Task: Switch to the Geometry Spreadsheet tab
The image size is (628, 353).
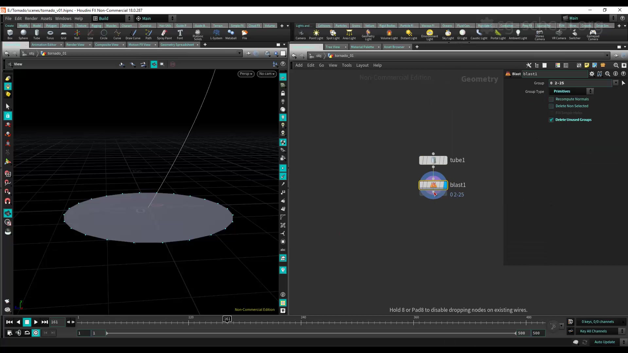Action: pos(177,44)
